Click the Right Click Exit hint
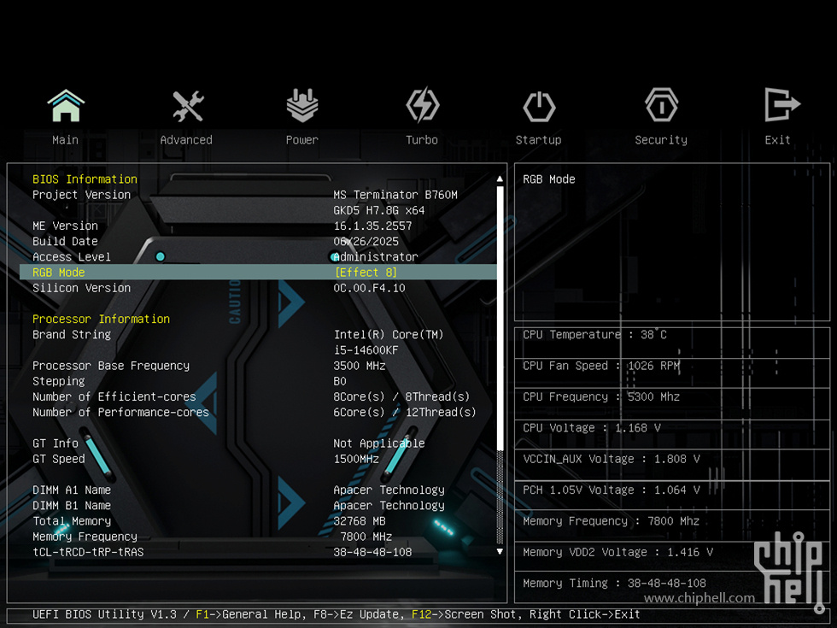Viewport: 837px width, 628px height. [x=584, y=614]
